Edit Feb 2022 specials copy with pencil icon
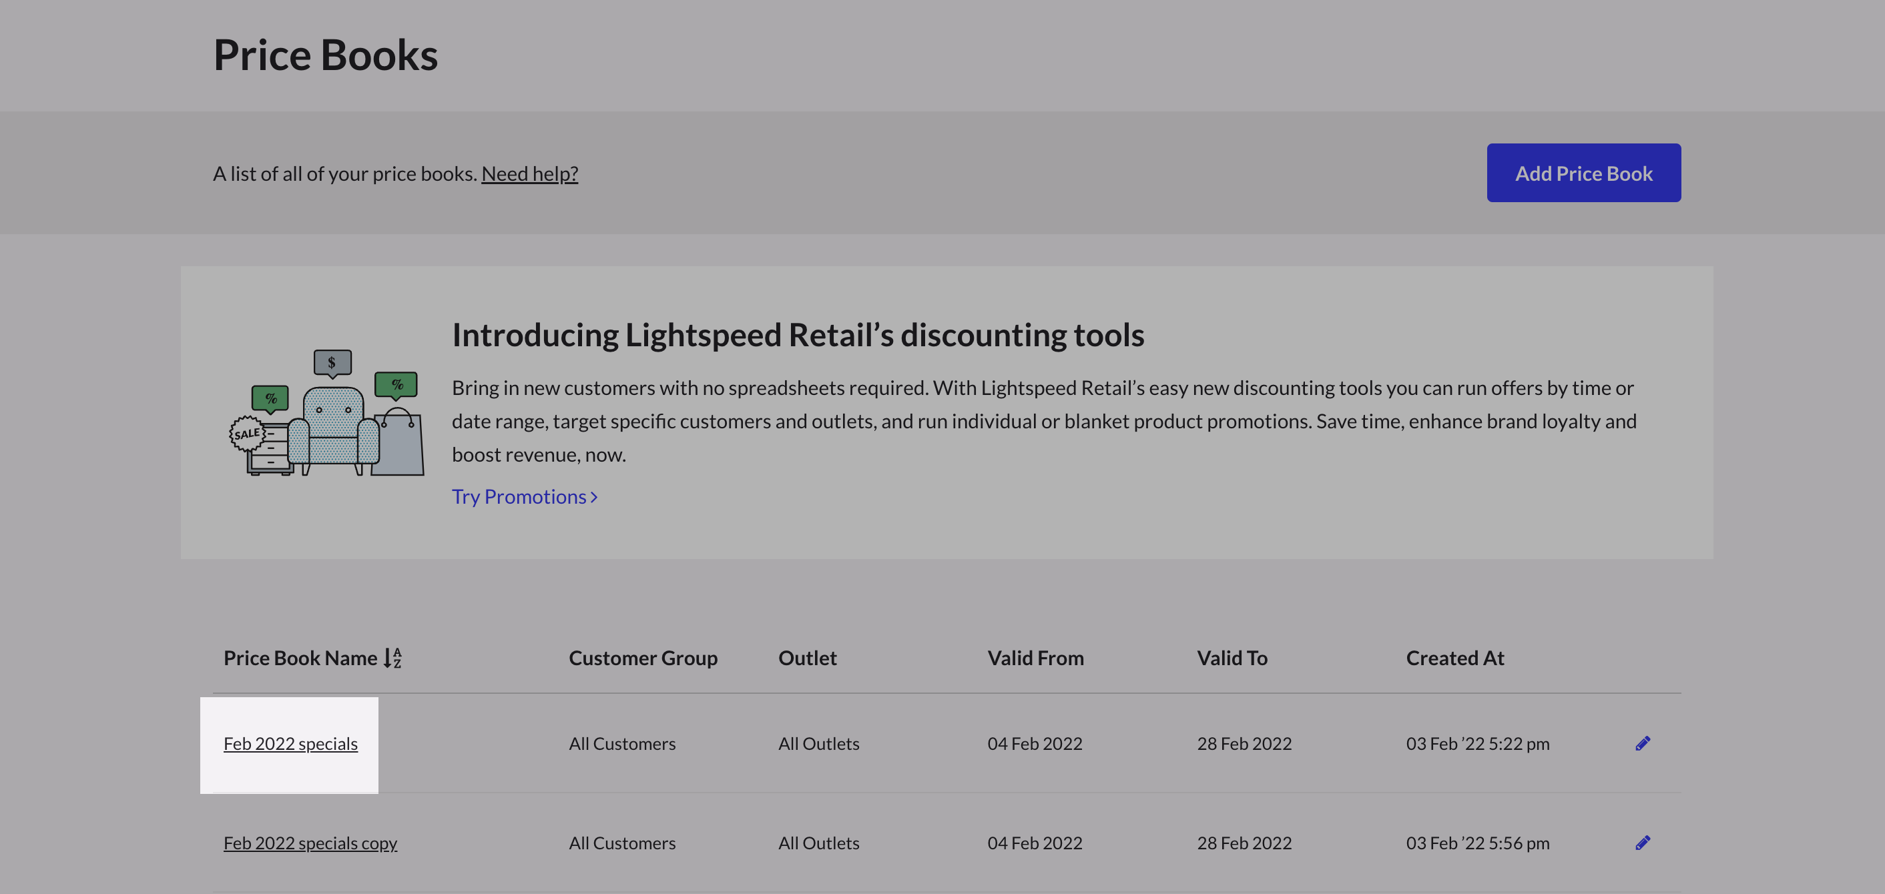Viewport: 1885px width, 894px height. (1642, 843)
